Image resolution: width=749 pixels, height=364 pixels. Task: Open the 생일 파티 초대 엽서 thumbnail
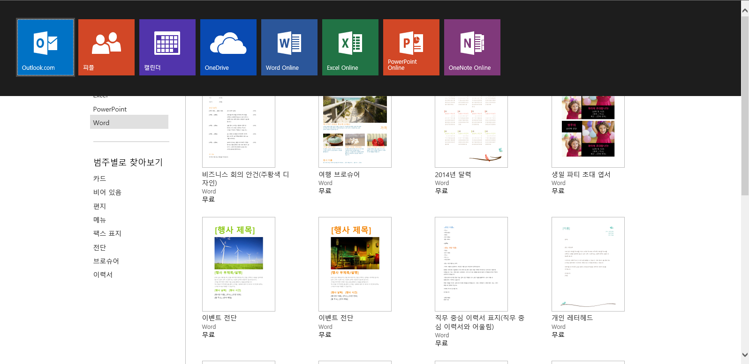coord(588,132)
